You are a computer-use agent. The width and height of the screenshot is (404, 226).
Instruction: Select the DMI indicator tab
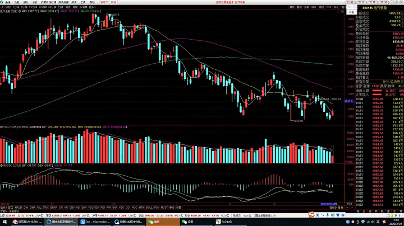pyautogui.click(x=26, y=207)
